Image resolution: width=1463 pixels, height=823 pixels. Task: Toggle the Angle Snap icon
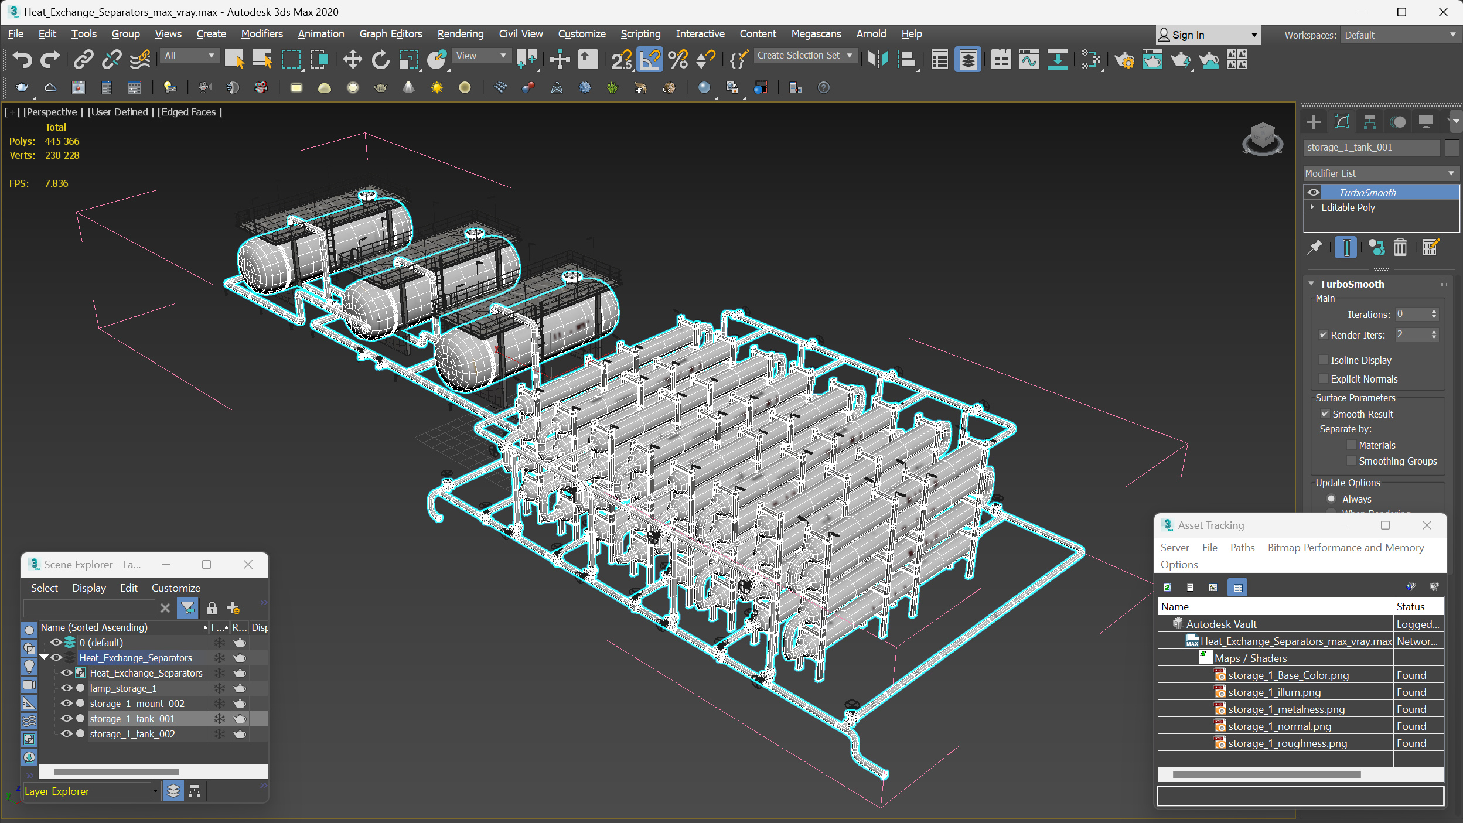(650, 59)
